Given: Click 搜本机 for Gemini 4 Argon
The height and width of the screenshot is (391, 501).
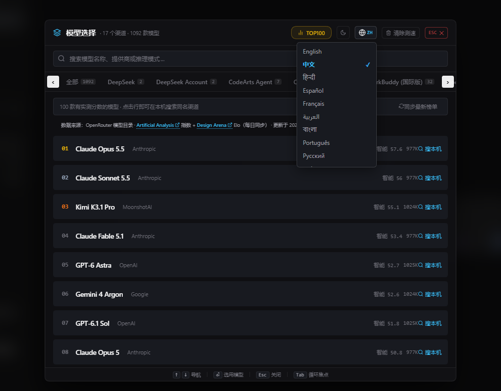Looking at the screenshot, I should point(430,294).
